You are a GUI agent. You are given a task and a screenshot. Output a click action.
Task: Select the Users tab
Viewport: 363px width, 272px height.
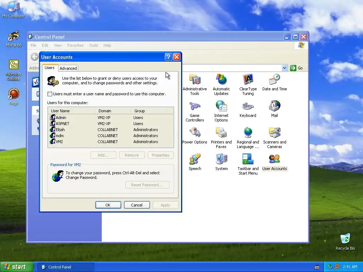pyautogui.click(x=50, y=68)
